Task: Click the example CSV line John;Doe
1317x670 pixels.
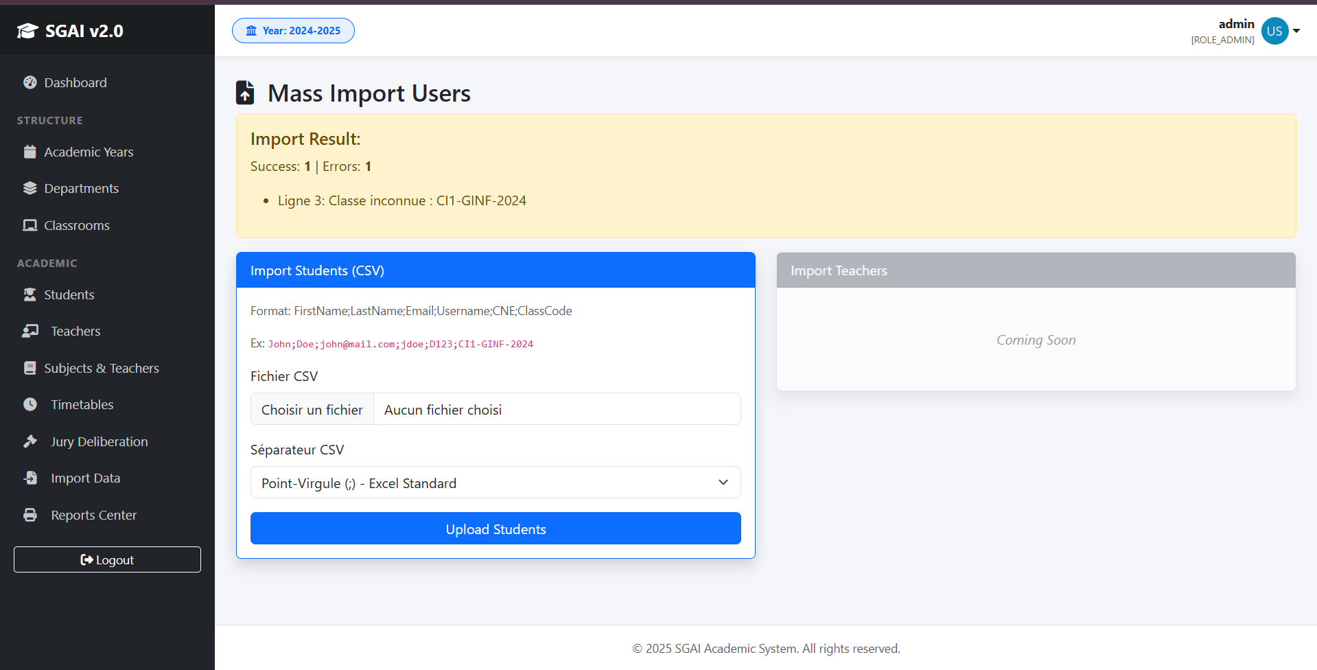Action: [x=401, y=344]
